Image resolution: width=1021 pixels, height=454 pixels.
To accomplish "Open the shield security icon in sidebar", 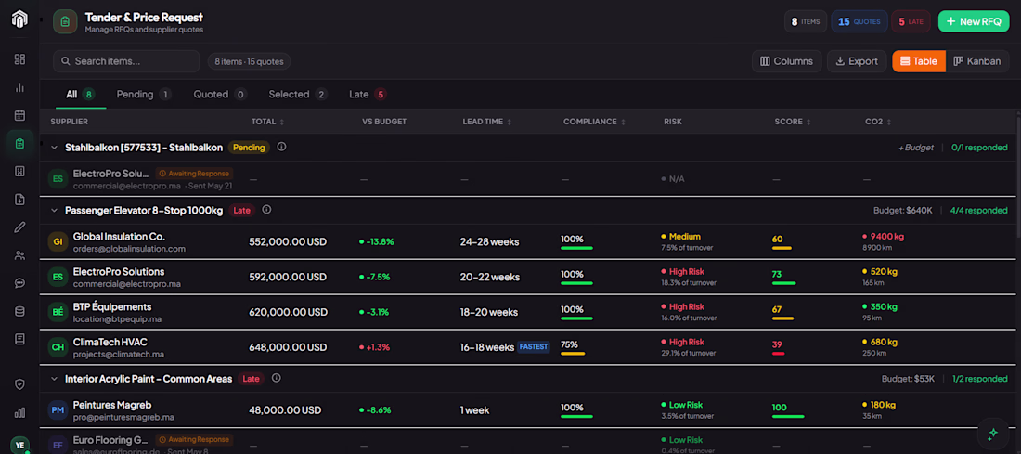I will point(19,384).
